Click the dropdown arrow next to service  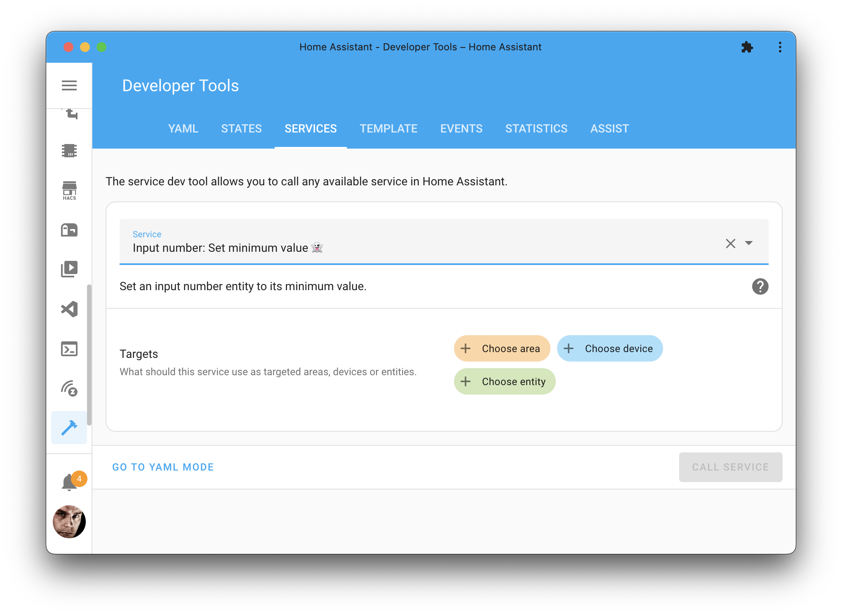tap(750, 243)
